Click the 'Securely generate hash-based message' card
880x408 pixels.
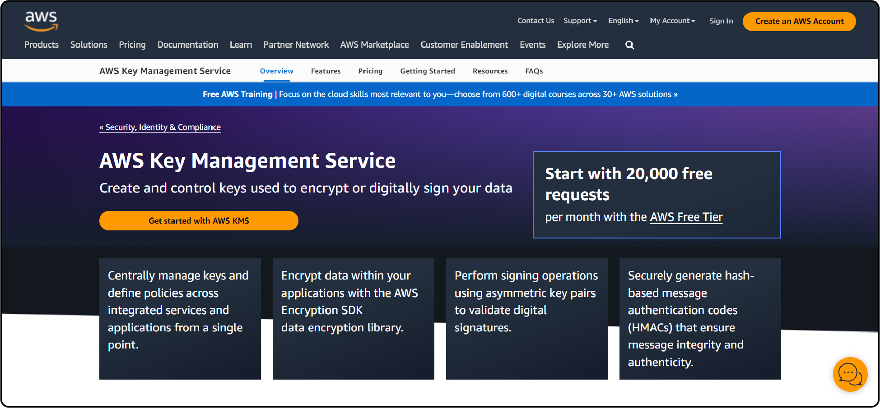pyautogui.click(x=700, y=319)
